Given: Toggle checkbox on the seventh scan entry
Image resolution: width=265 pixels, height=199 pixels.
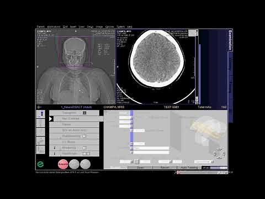Looking at the screenshot, I should [84, 148].
